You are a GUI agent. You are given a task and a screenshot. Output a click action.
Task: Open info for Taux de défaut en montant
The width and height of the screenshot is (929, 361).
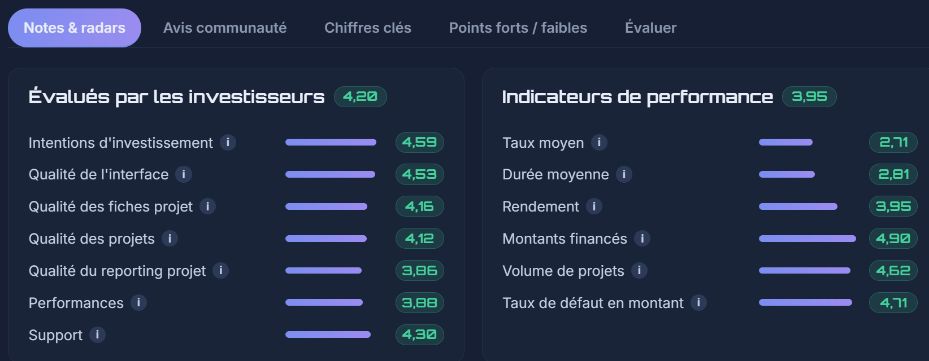point(698,303)
